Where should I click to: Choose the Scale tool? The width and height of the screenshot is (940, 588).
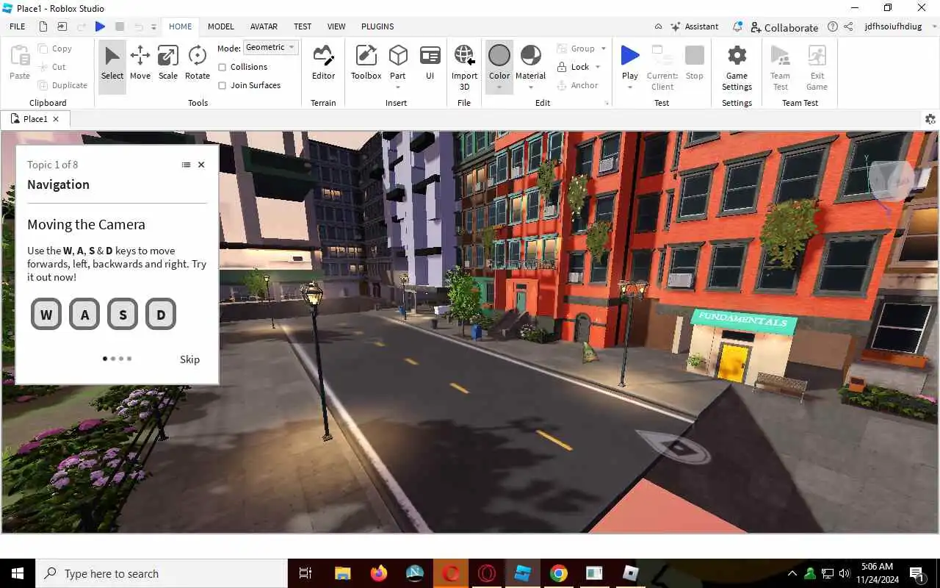[168, 63]
